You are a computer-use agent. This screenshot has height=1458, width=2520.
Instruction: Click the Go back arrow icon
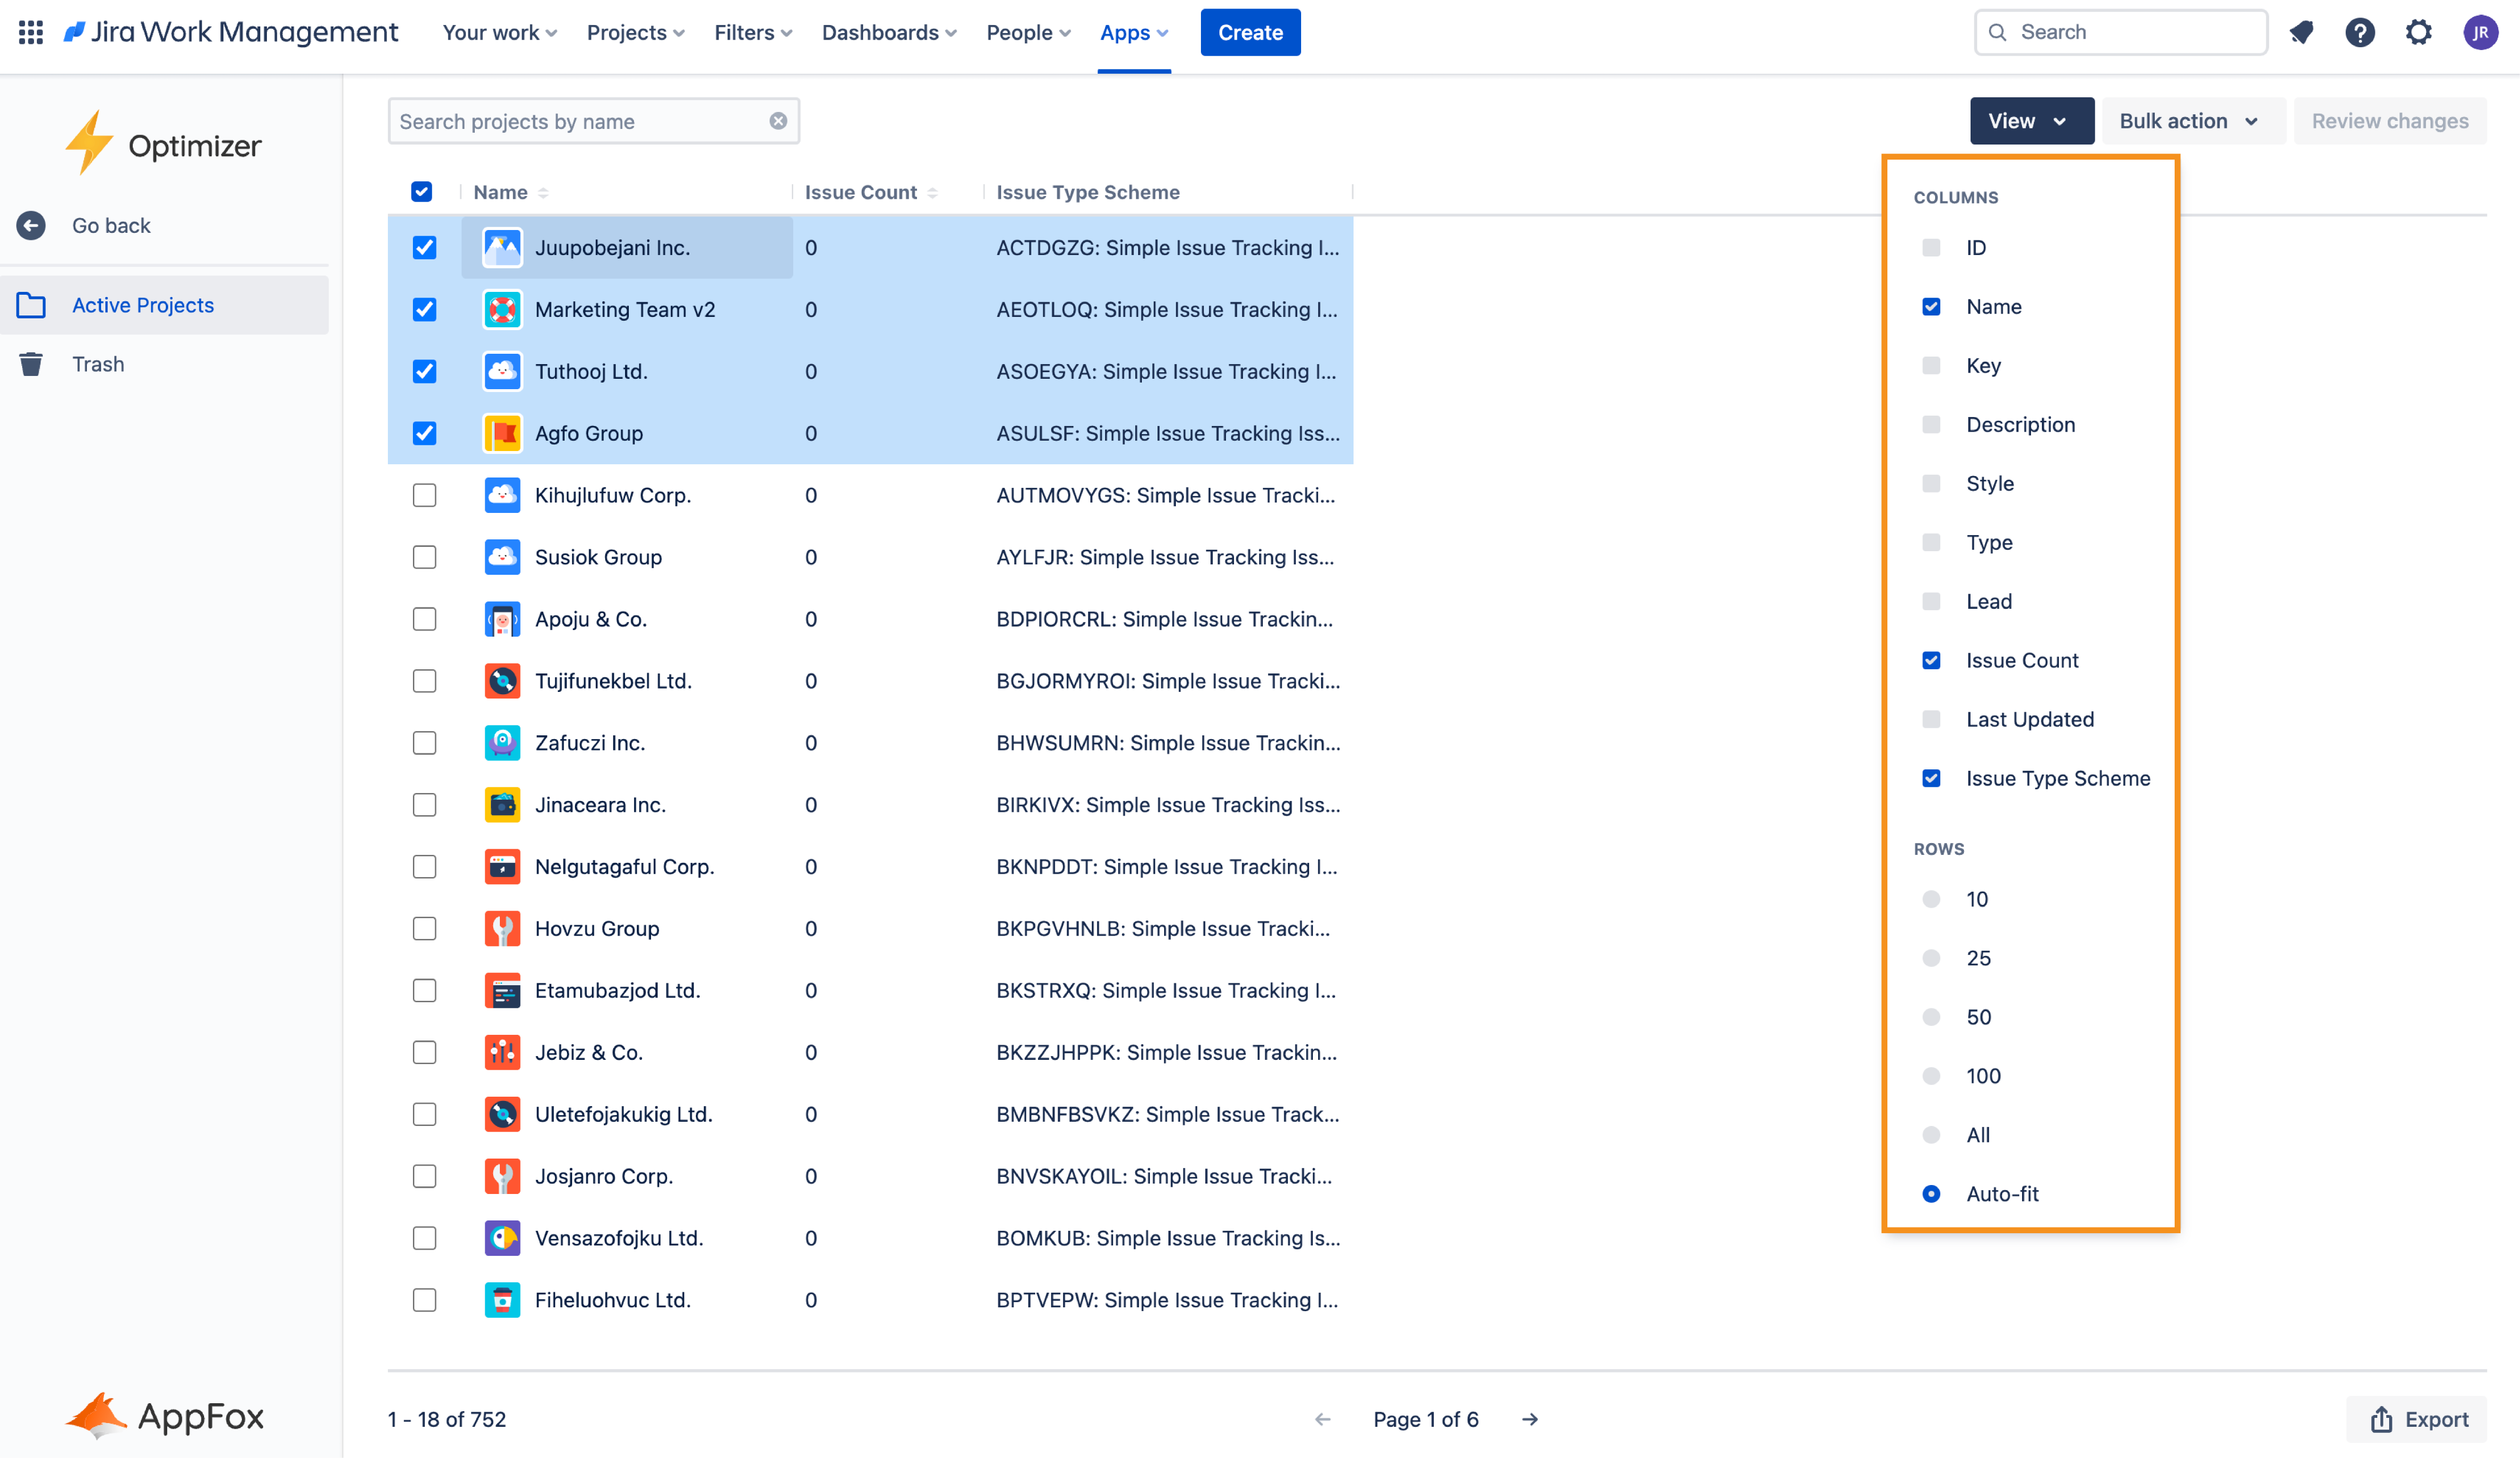click(31, 225)
